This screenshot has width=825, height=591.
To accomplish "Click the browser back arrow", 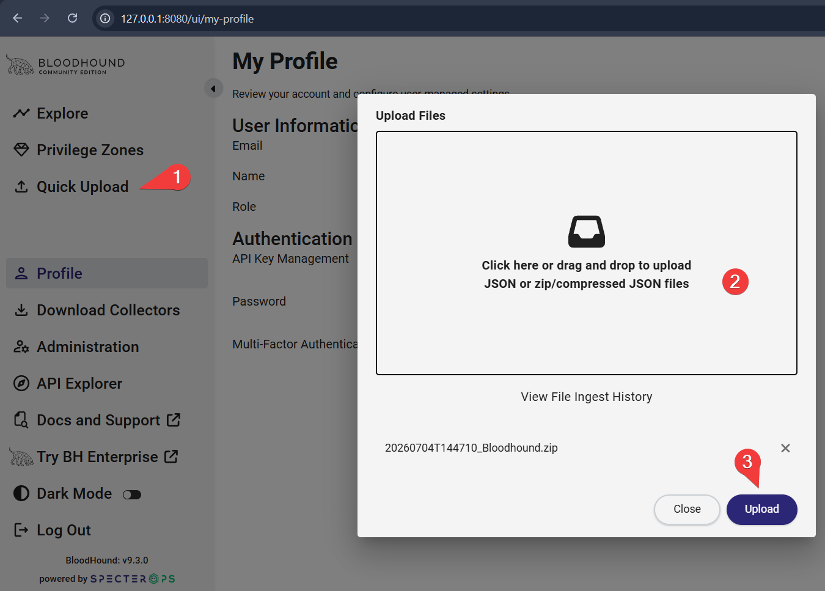I will [18, 18].
